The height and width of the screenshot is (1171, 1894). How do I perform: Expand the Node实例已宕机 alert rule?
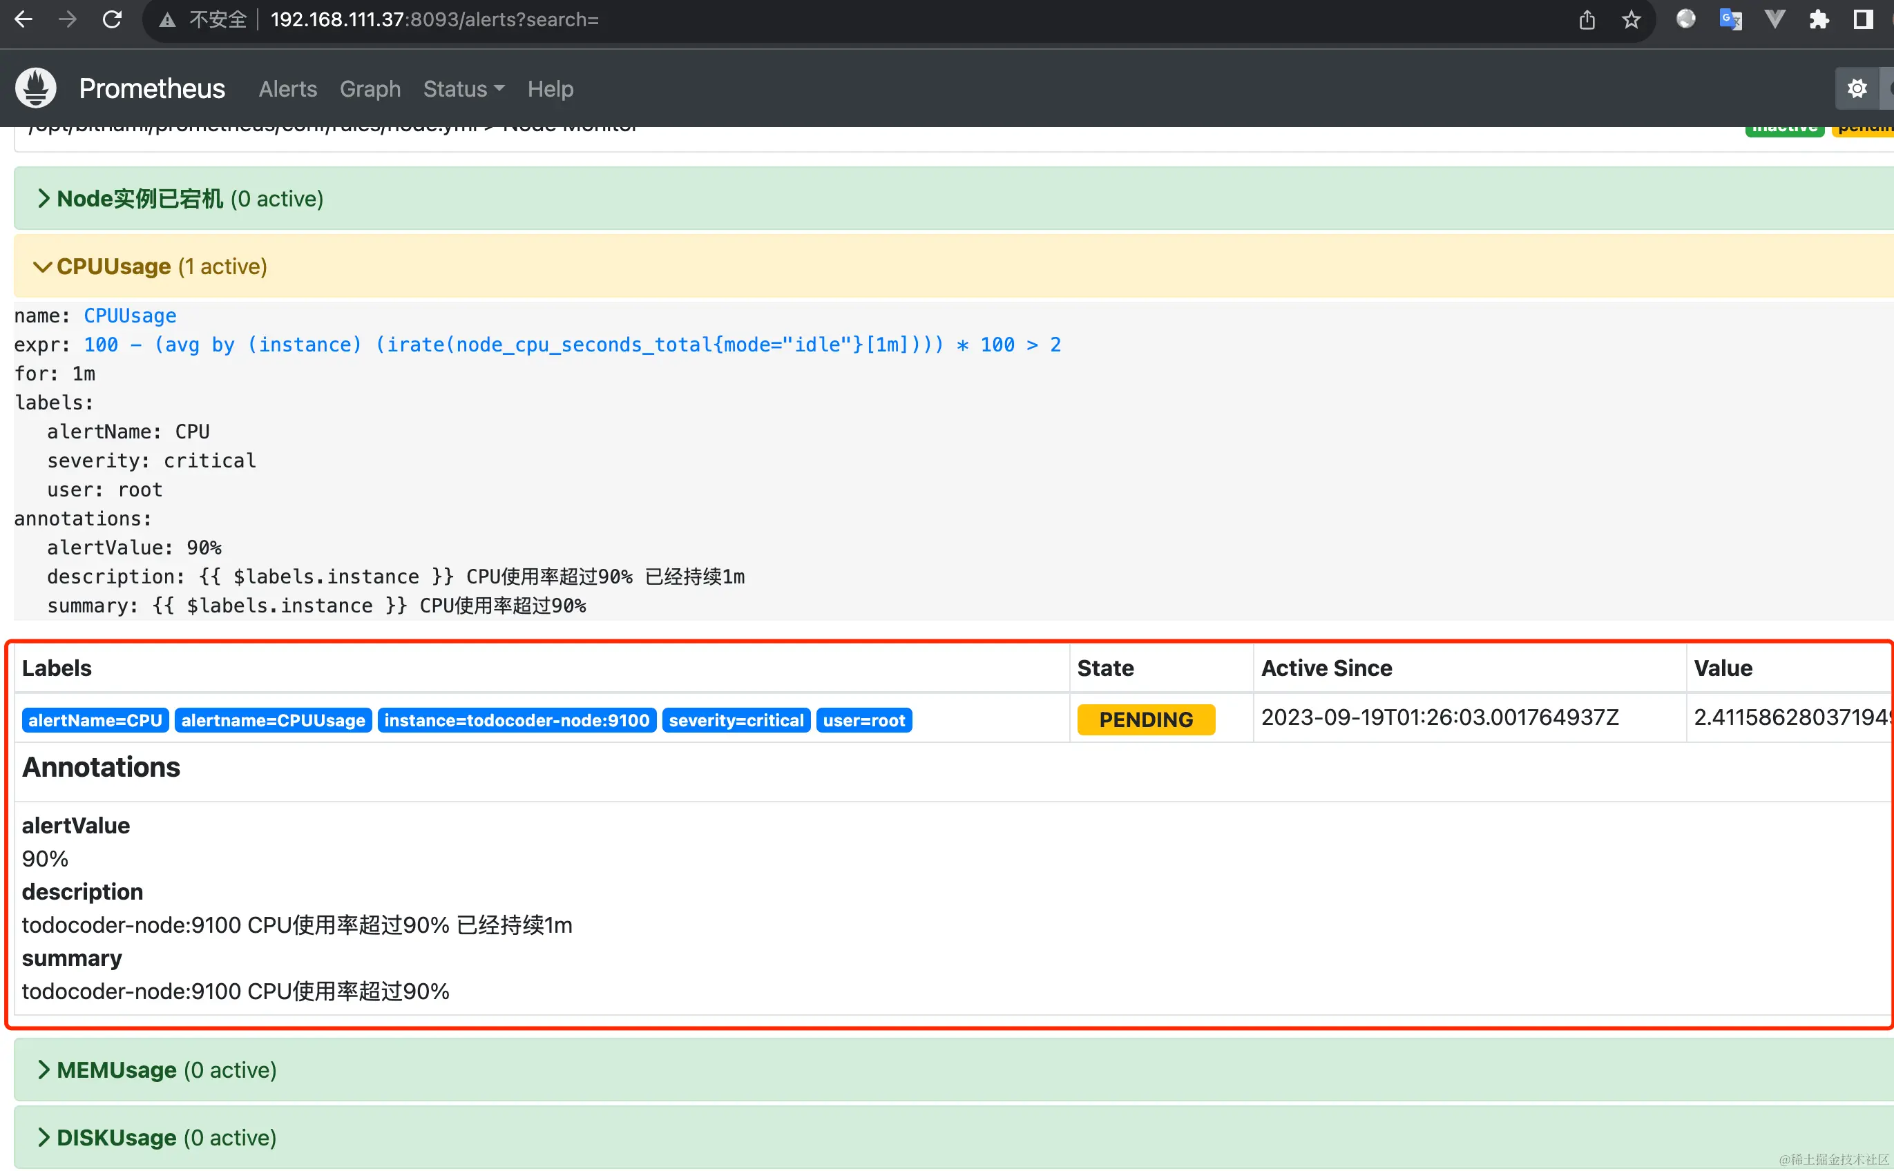pos(954,199)
